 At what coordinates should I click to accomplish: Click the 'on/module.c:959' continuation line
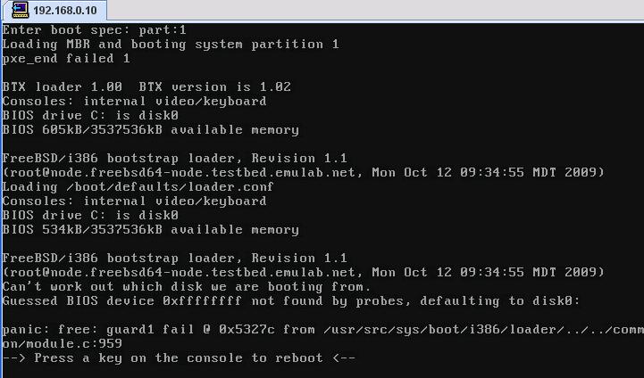[x=62, y=343]
